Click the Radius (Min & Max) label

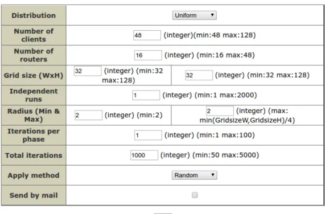34,115
